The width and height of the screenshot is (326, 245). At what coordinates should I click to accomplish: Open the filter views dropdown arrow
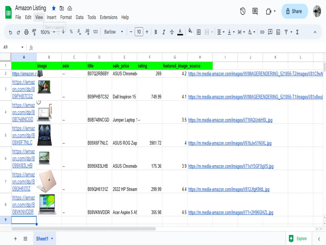pyautogui.click(x=291, y=32)
